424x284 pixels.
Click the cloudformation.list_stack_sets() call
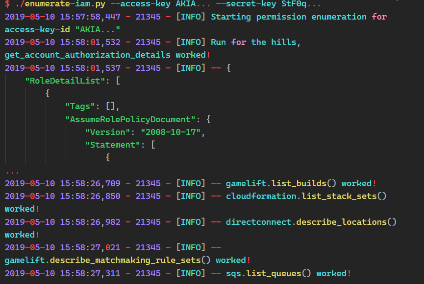coord(306,196)
